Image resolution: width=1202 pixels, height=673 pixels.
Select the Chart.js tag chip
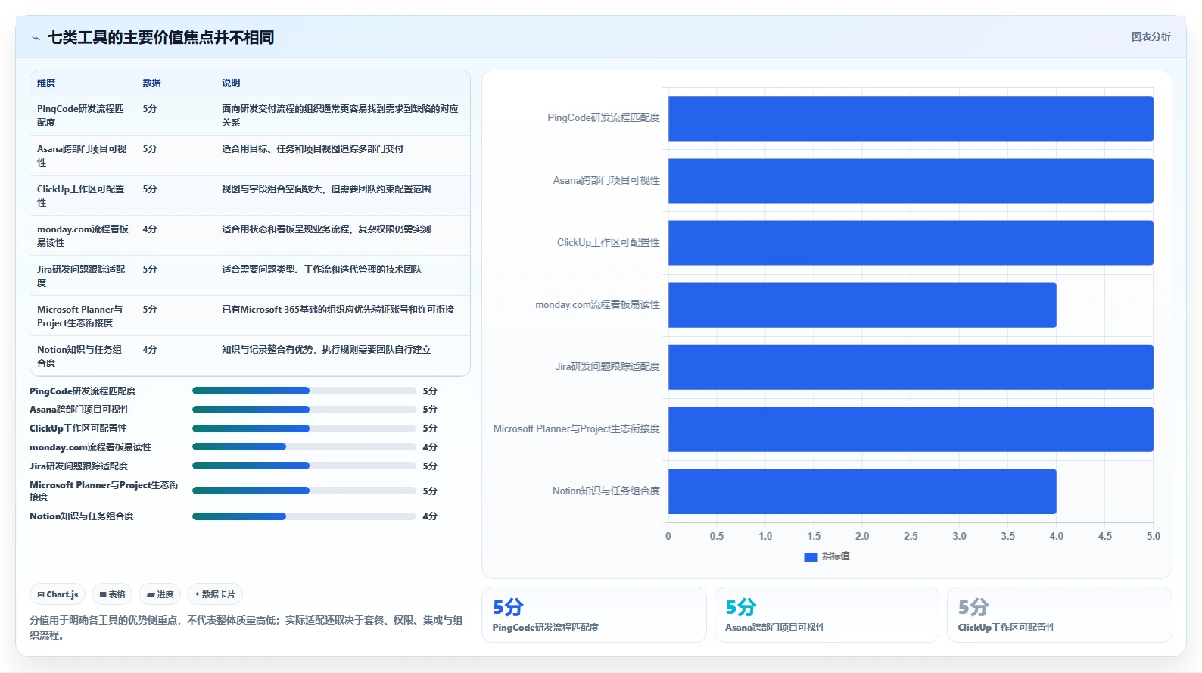(58, 594)
